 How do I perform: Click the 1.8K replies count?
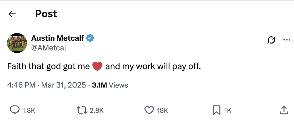pos(29,110)
